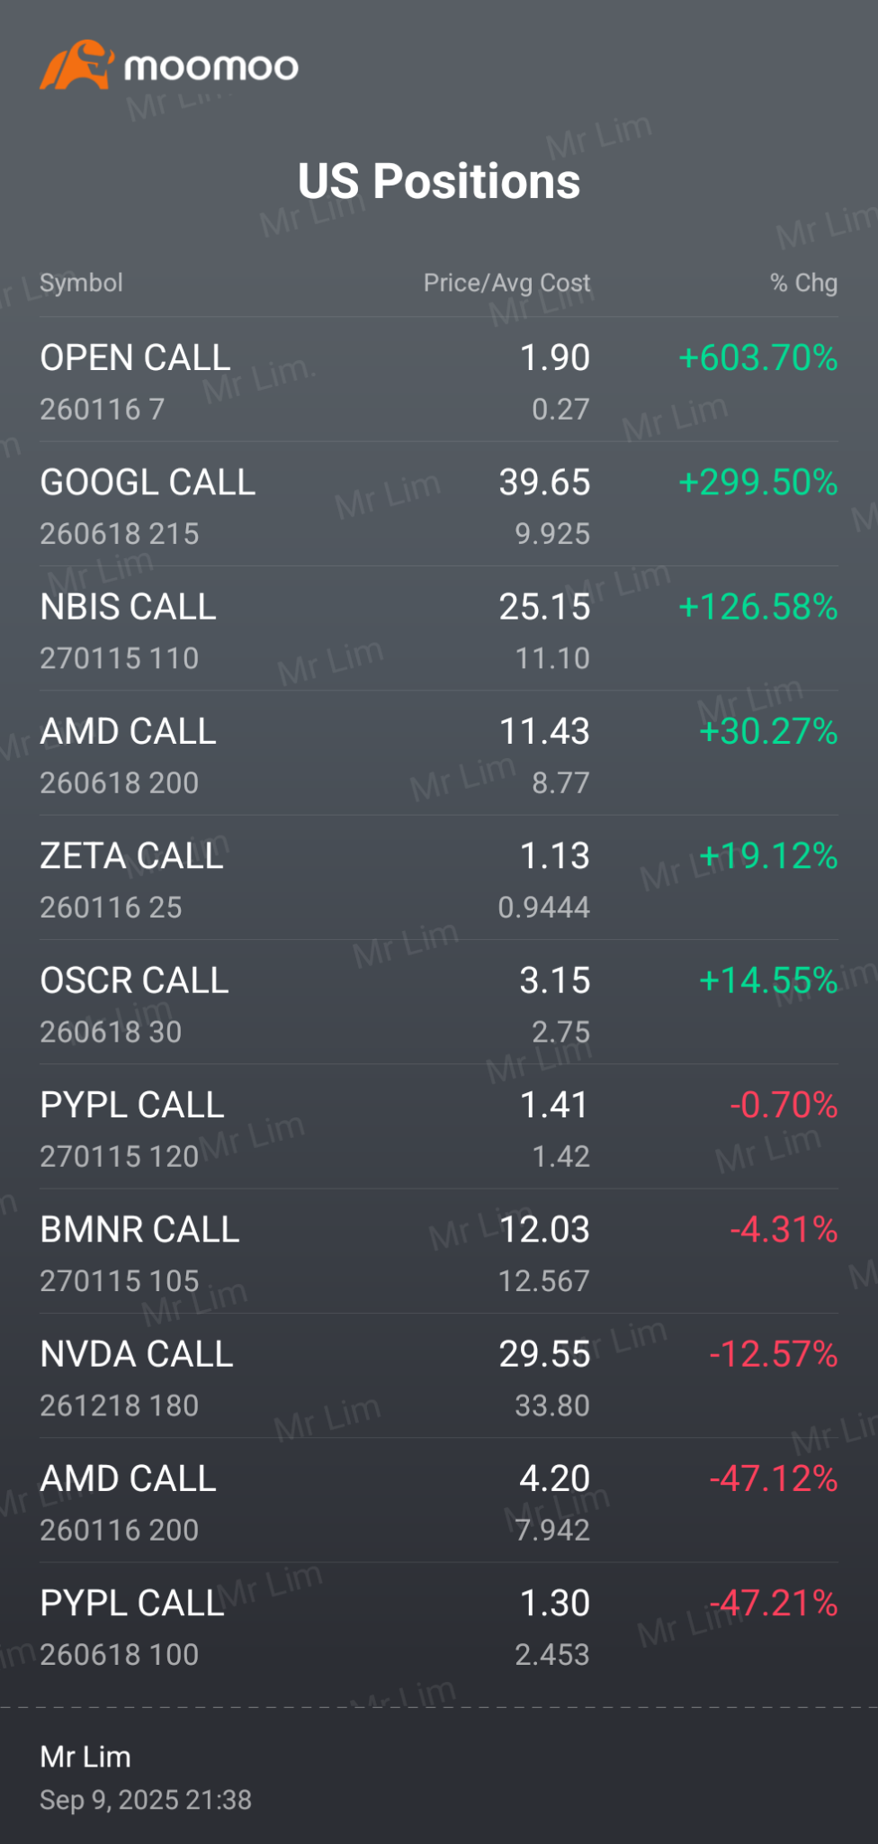Click the Mr Lim username at bottom
Viewport: 878px width, 1844px height.
85,1757
